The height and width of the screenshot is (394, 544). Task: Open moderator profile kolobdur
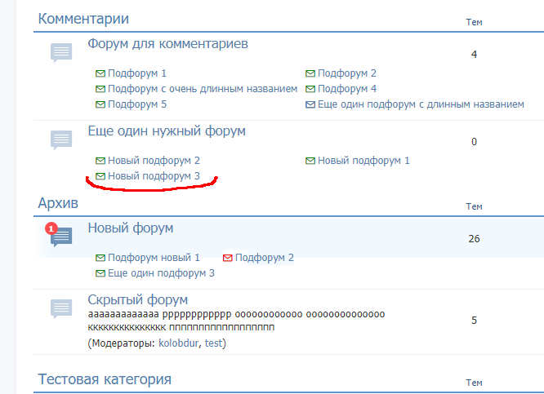tap(178, 343)
